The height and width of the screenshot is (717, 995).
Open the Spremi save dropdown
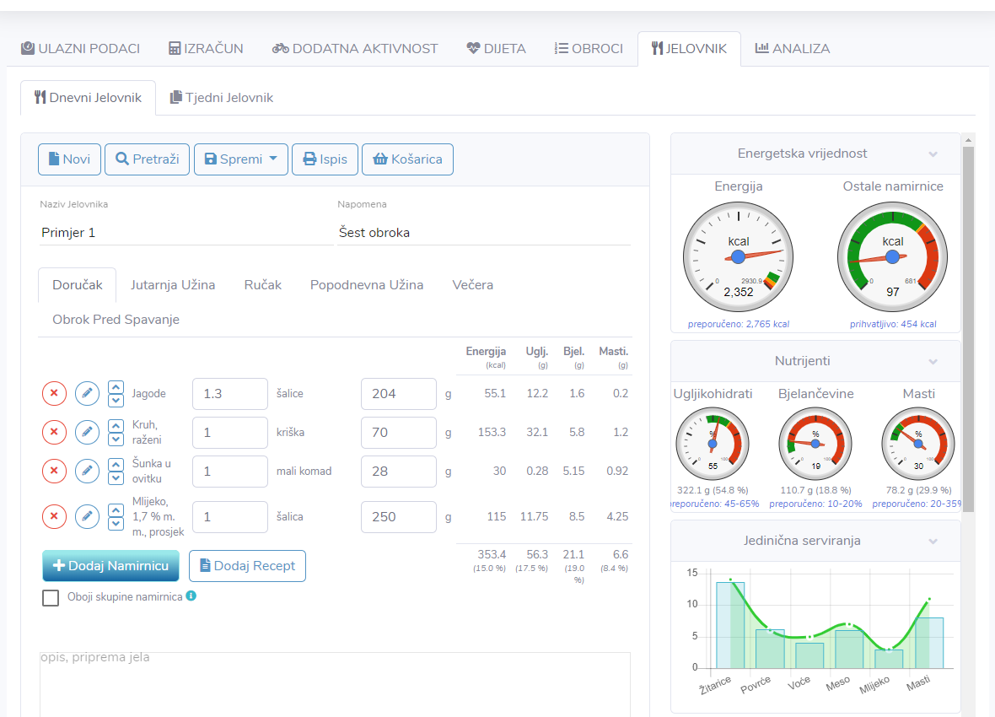[241, 159]
